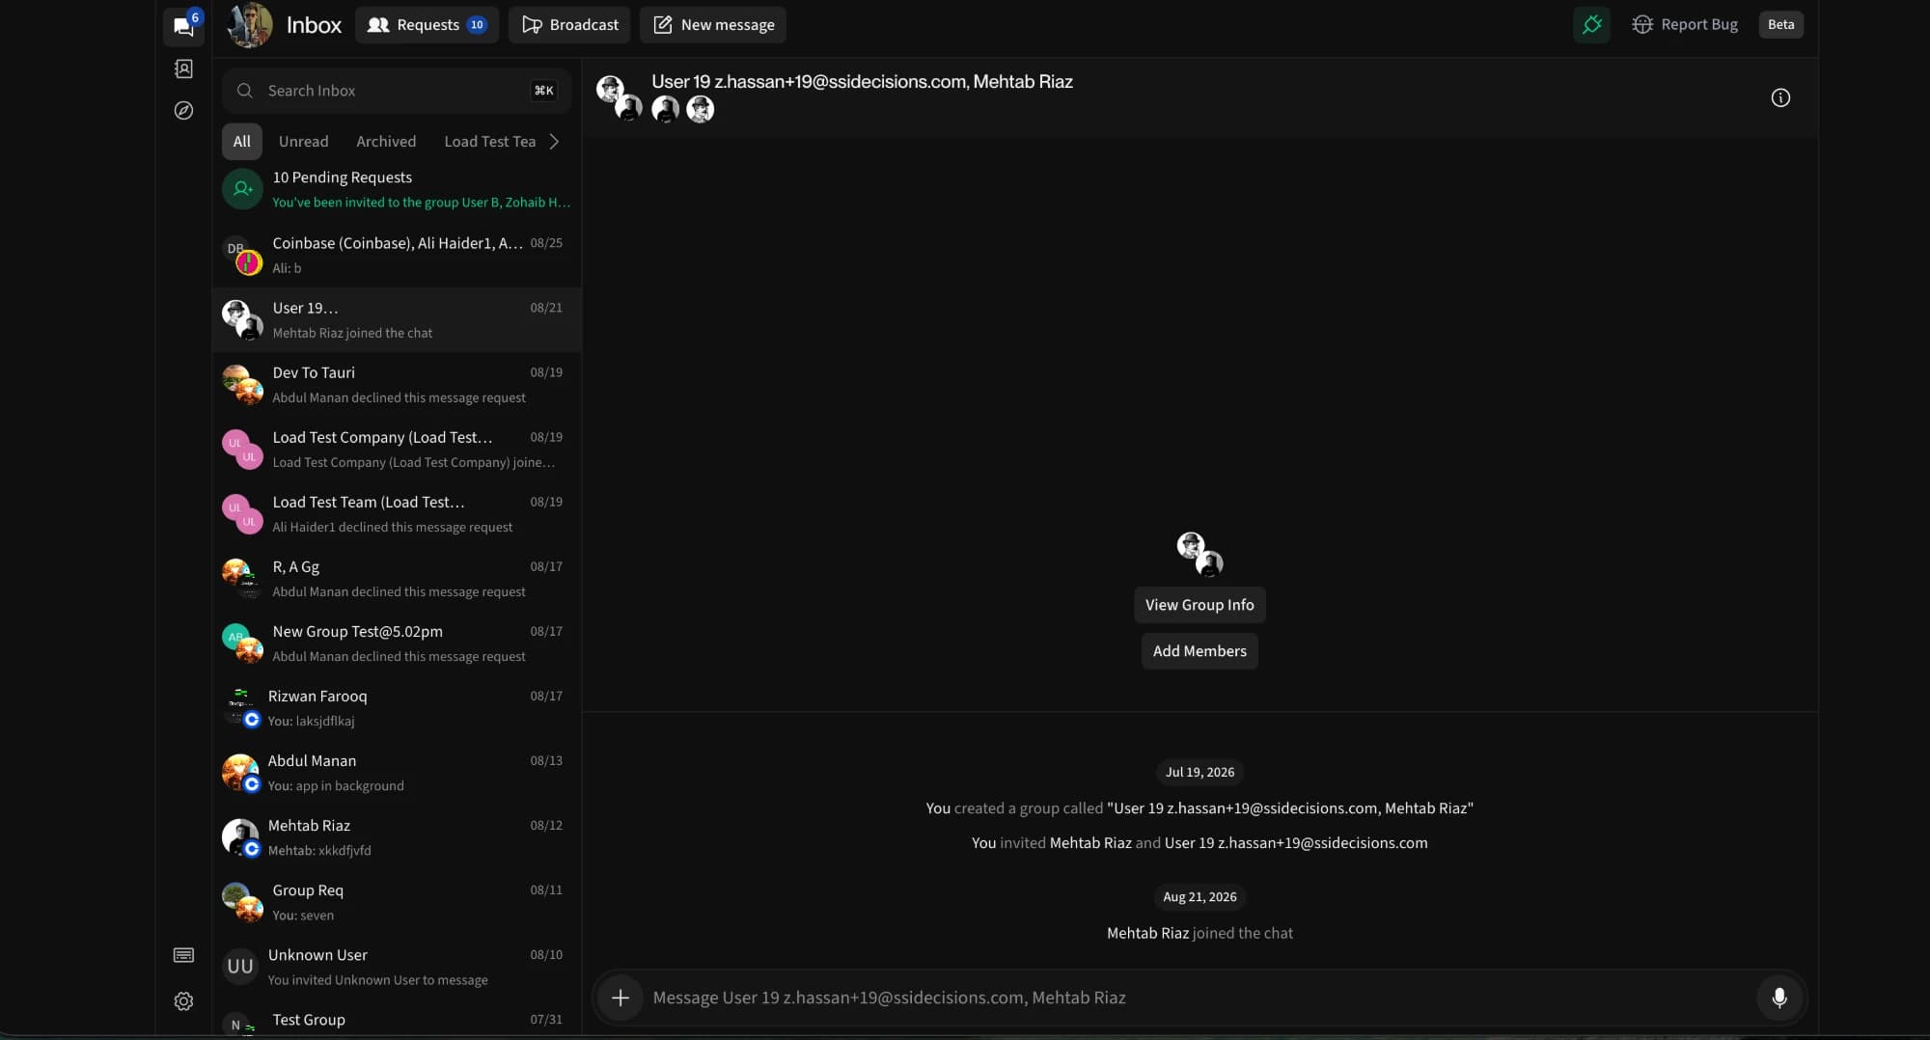The image size is (1930, 1040).
Task: Open Coinbase group conversation
Action: pyautogui.click(x=397, y=255)
